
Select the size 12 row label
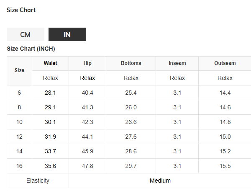click(x=19, y=137)
